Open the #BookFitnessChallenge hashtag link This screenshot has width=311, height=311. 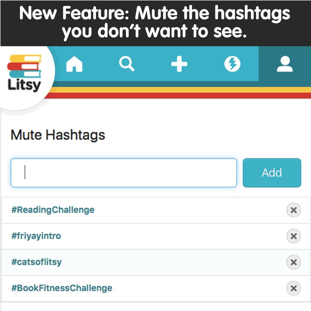(62, 288)
